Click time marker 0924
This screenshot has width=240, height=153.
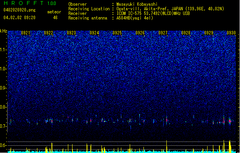[94, 33]
